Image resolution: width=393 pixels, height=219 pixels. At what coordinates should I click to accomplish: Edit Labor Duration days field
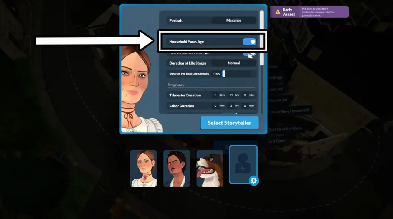[x=215, y=106]
